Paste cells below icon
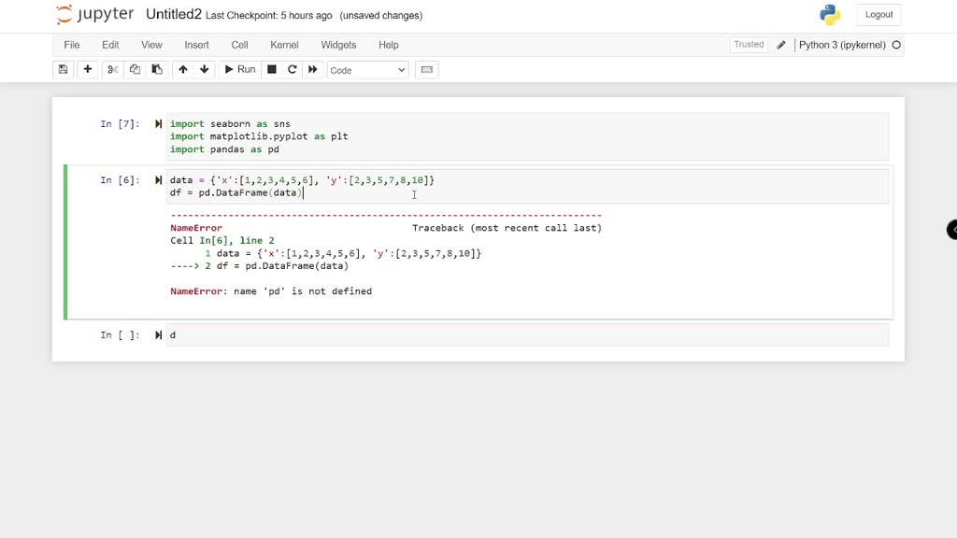The image size is (957, 538). pos(157,69)
